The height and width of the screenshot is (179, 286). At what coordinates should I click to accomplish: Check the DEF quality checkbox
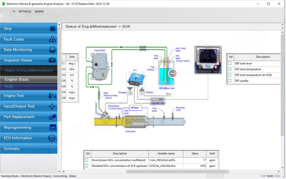[x=230, y=81]
